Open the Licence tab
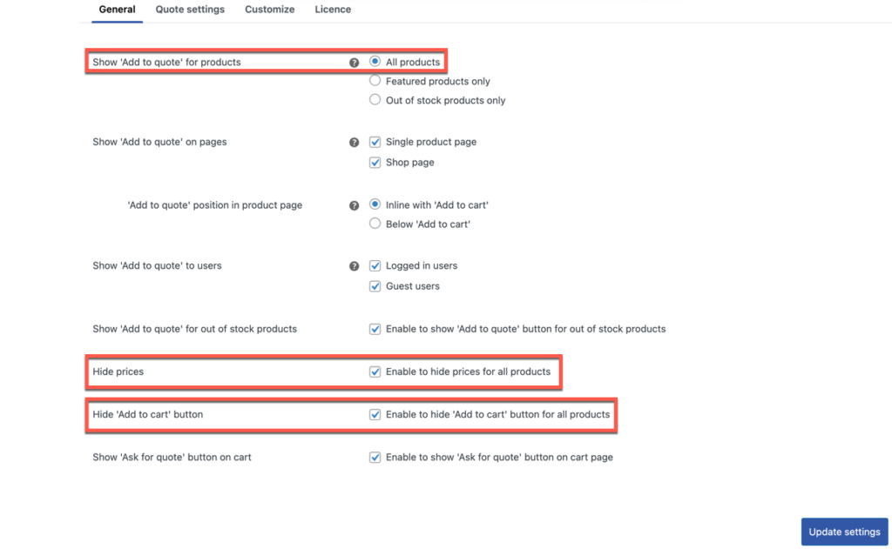This screenshot has width=892, height=549. pos(333,10)
